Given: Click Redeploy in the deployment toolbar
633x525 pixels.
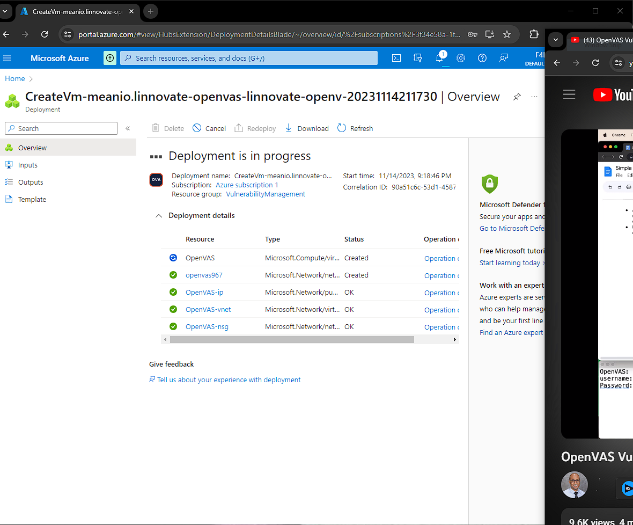Looking at the screenshot, I should (255, 128).
